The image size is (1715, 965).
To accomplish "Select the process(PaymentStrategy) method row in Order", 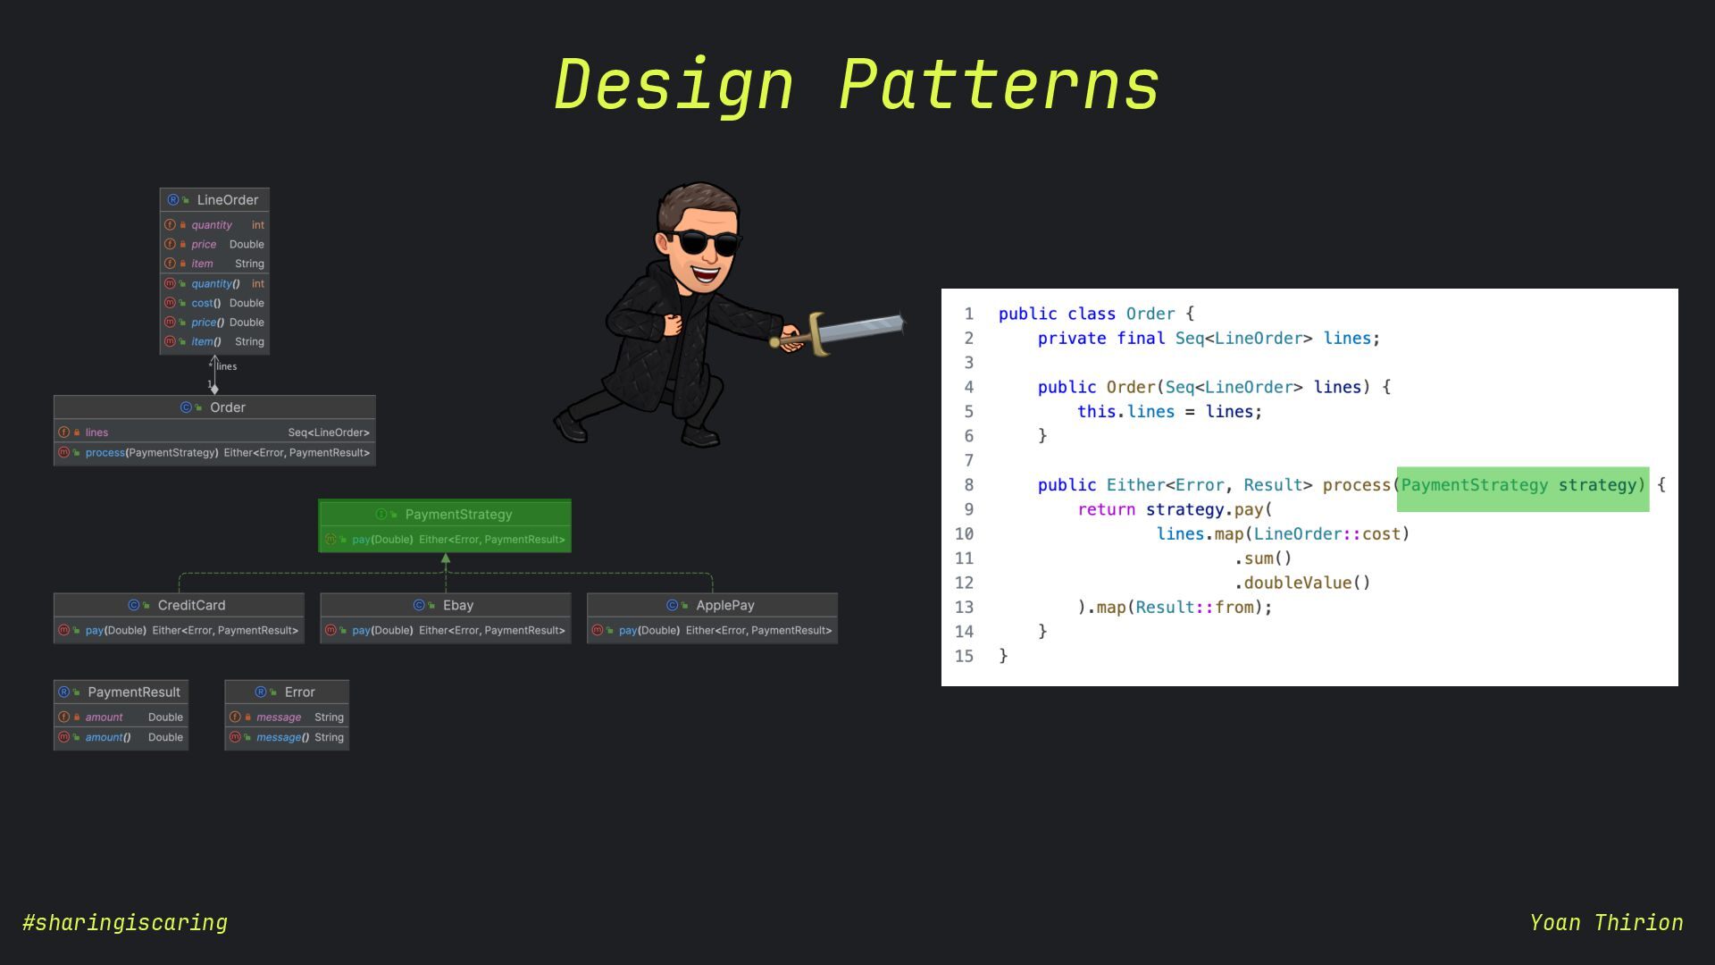I will click(x=214, y=453).
